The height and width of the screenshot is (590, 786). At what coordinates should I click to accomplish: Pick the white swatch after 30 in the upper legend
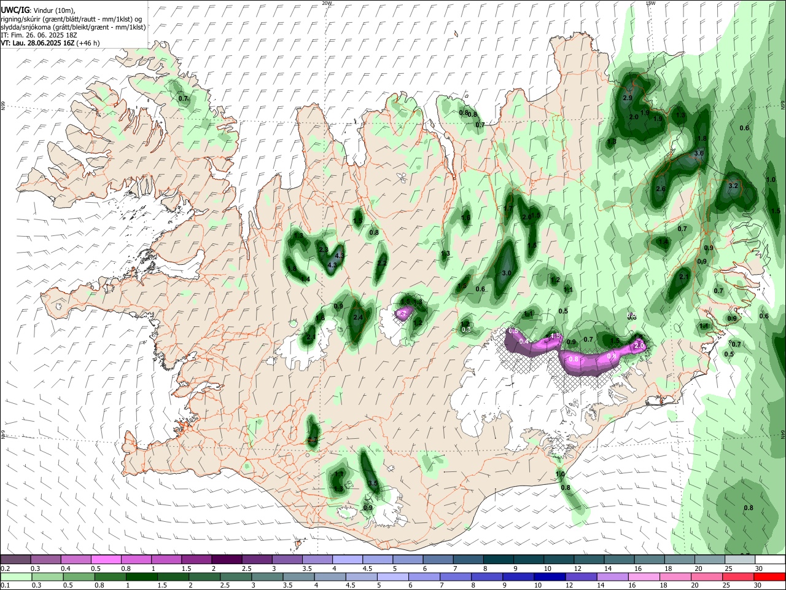(771, 560)
